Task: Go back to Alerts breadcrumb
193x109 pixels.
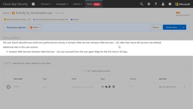Action: pos(6,13)
